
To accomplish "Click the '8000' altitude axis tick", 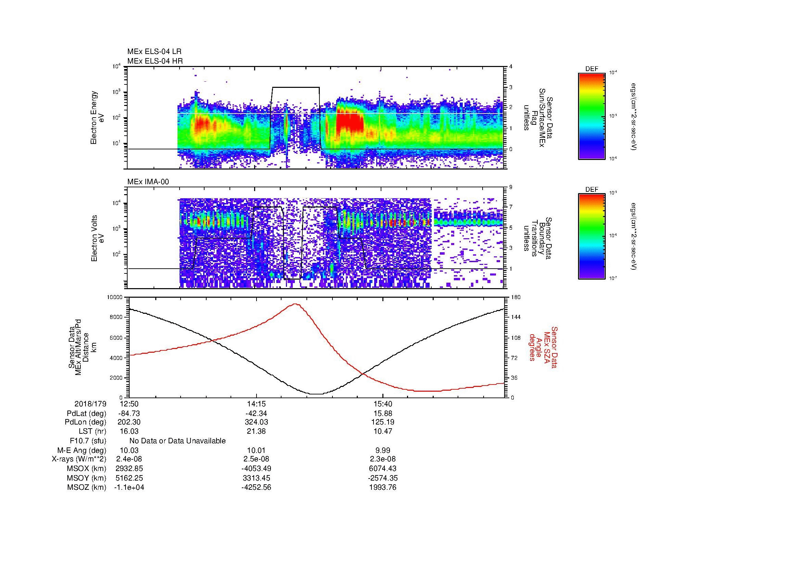I will pos(116,317).
